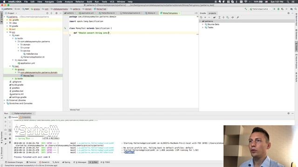Expand Scratches and Consoles node

(5, 103)
